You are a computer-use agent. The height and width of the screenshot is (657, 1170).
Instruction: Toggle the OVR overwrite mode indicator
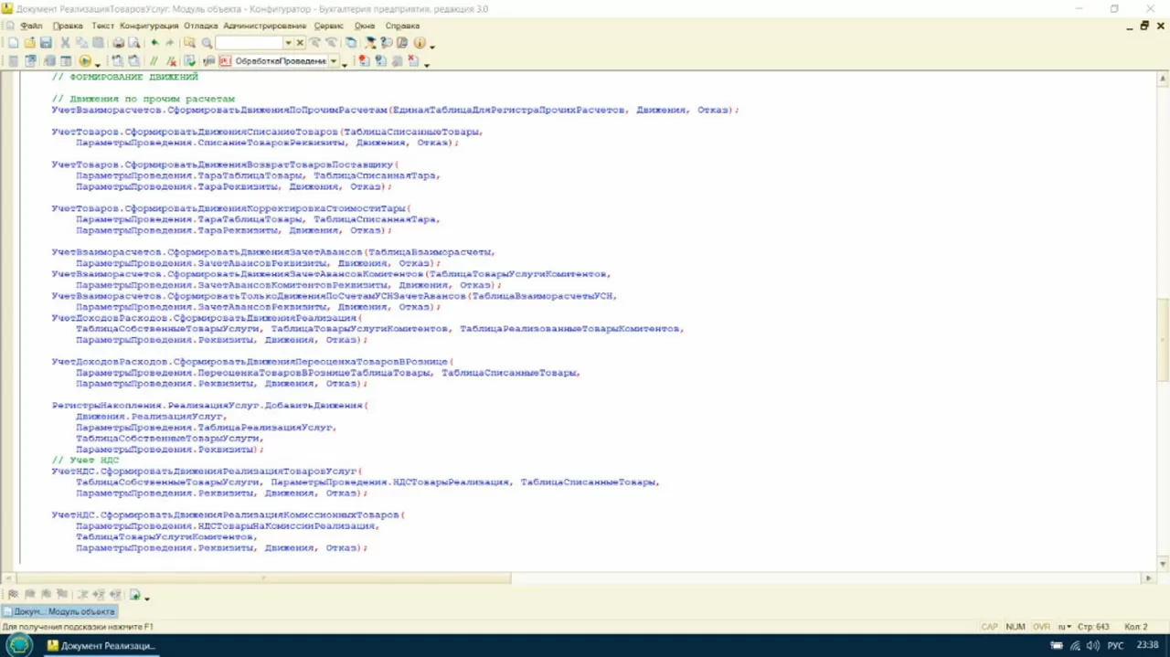1041,627
